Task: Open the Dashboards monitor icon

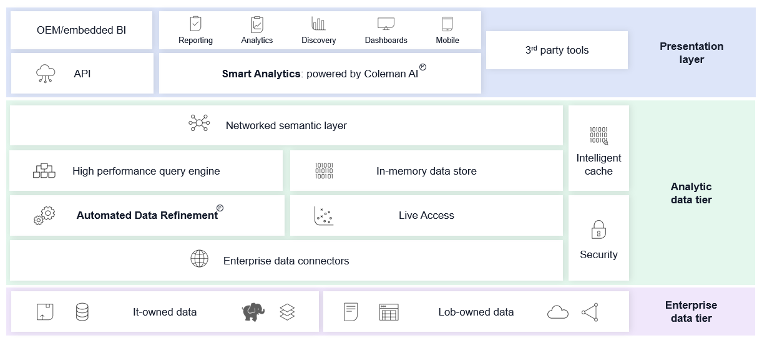Action: pos(386,24)
